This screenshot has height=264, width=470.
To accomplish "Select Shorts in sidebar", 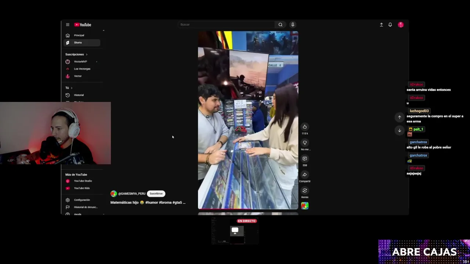I will point(82,43).
